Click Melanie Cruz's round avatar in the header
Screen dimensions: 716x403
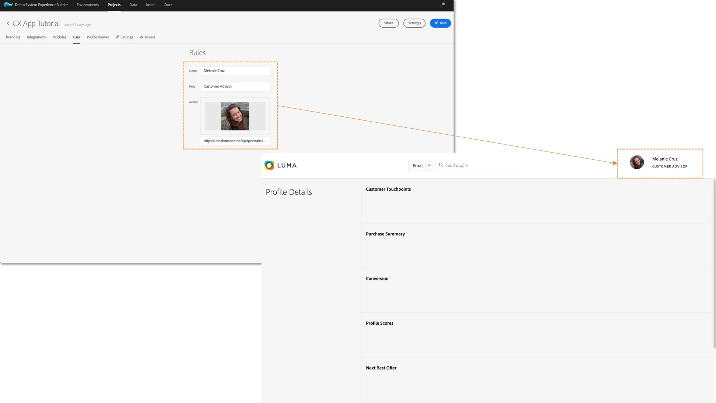pyautogui.click(x=637, y=162)
